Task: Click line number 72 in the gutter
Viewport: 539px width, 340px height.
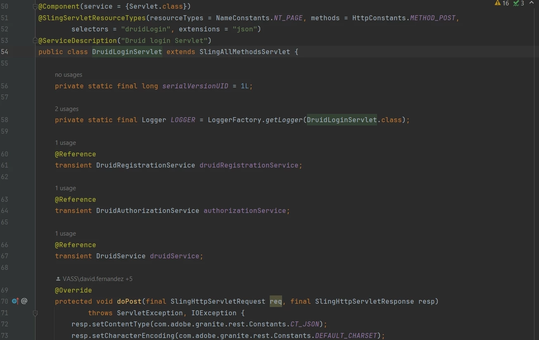Action: [x=5, y=324]
